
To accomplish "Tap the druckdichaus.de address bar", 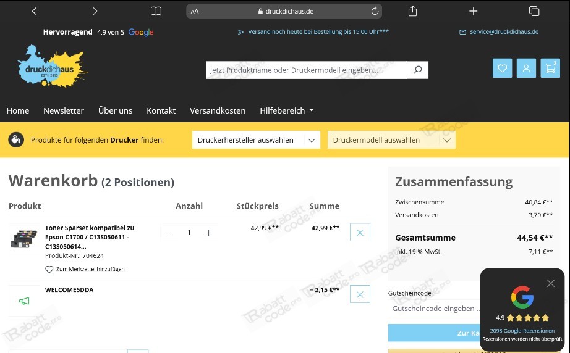I will [284, 11].
